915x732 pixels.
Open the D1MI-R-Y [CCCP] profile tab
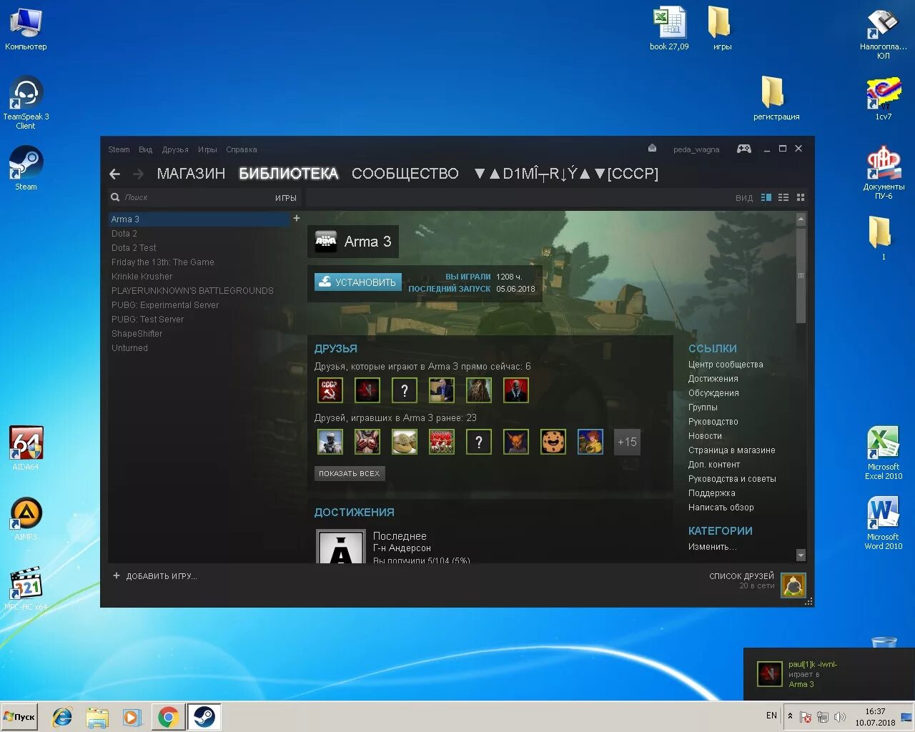pyautogui.click(x=566, y=174)
